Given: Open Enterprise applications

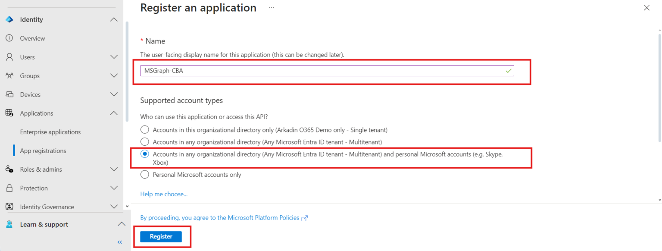Looking at the screenshot, I should [x=50, y=132].
